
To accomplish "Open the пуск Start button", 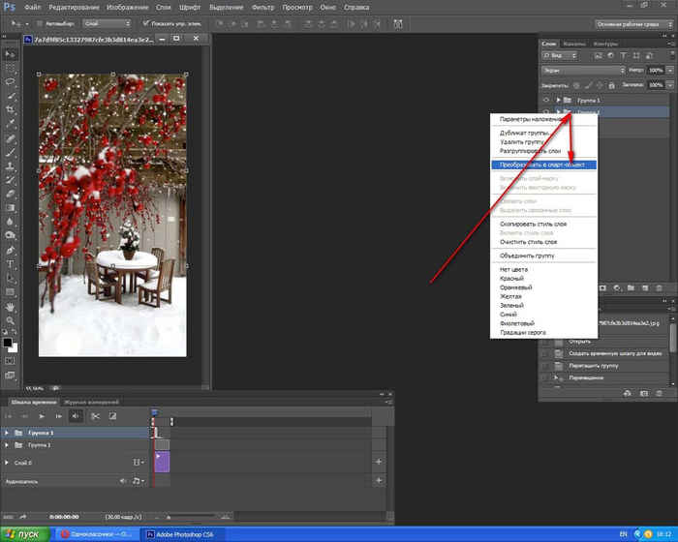I will point(24,534).
